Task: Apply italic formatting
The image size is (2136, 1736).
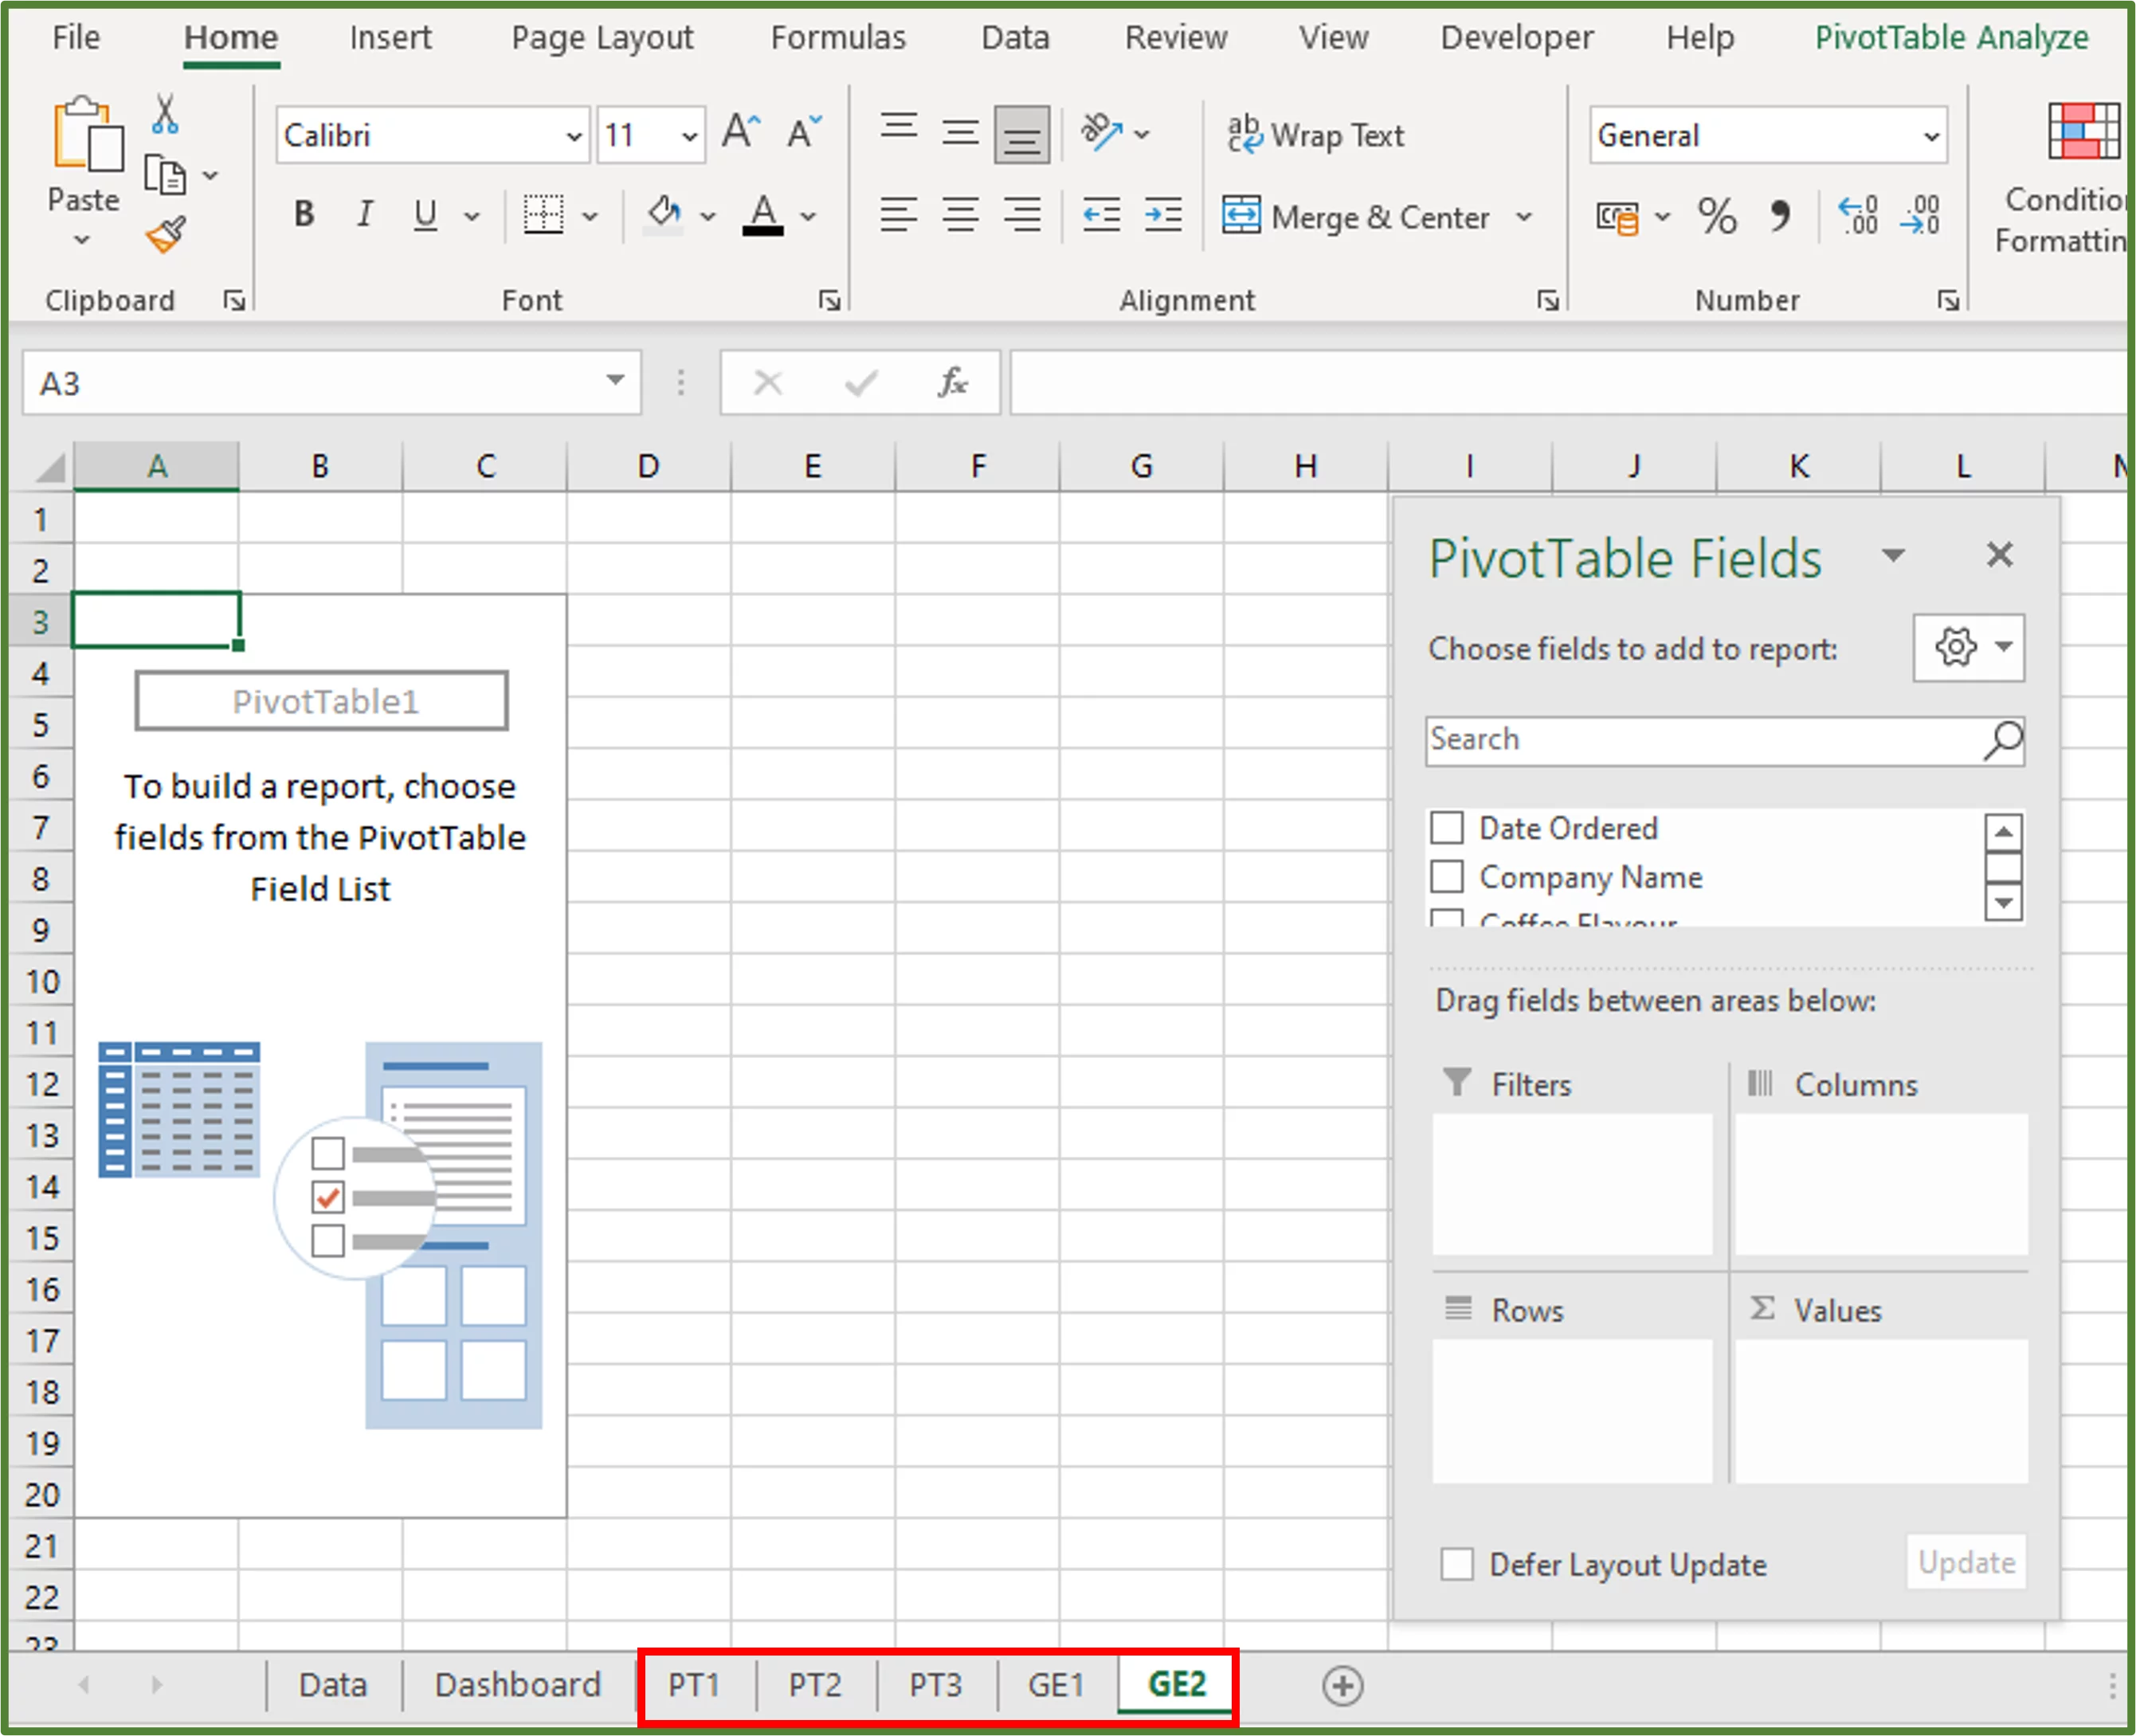Action: (x=364, y=213)
